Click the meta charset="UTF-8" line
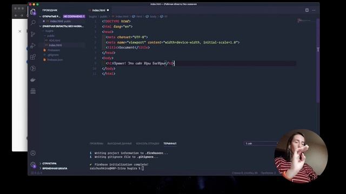346x194 pixels. tap(127, 37)
